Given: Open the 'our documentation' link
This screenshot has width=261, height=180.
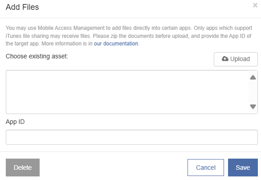Looking at the screenshot, I should coord(116,44).
